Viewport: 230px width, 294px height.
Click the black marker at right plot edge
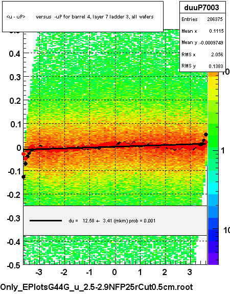206,134
